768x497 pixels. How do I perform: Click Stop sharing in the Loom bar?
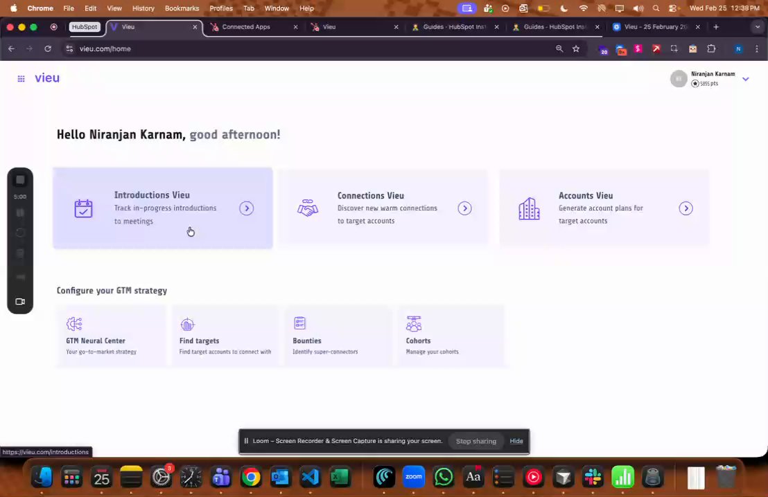(x=476, y=441)
